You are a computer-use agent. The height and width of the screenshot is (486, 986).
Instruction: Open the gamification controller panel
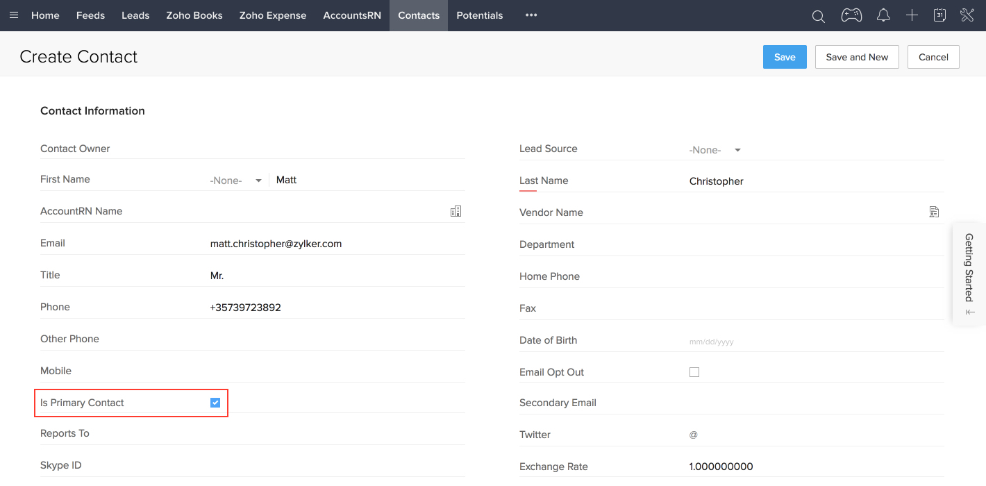tap(851, 15)
